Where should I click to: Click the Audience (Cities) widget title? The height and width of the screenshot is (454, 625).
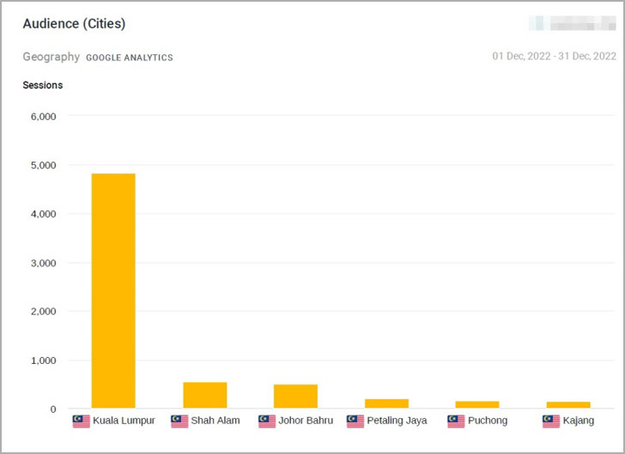[74, 23]
